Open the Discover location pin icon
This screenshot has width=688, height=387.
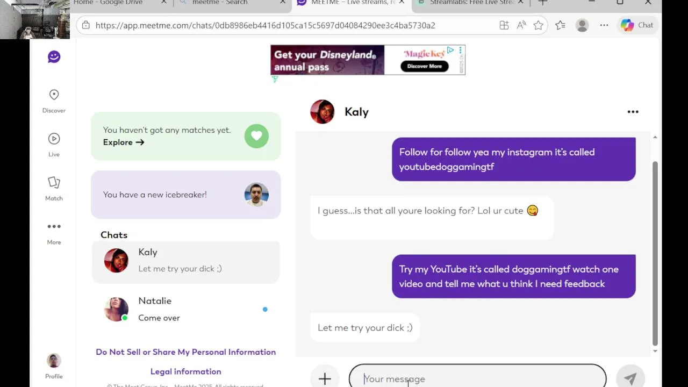click(54, 95)
